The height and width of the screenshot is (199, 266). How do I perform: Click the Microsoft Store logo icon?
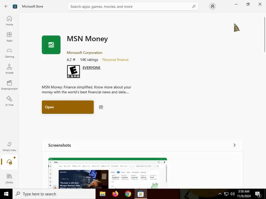click(x=15, y=6)
